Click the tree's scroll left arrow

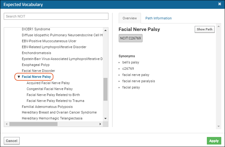tap(7, 124)
